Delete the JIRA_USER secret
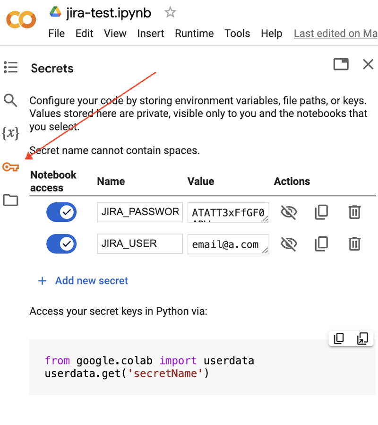This screenshot has height=425, width=378. click(x=354, y=244)
